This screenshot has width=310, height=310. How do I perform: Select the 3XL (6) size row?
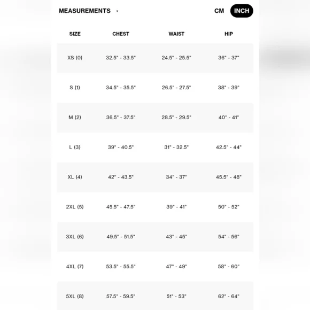click(155, 237)
